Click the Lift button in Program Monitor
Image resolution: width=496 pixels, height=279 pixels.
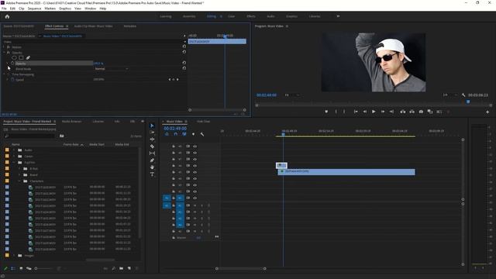tap(403, 112)
